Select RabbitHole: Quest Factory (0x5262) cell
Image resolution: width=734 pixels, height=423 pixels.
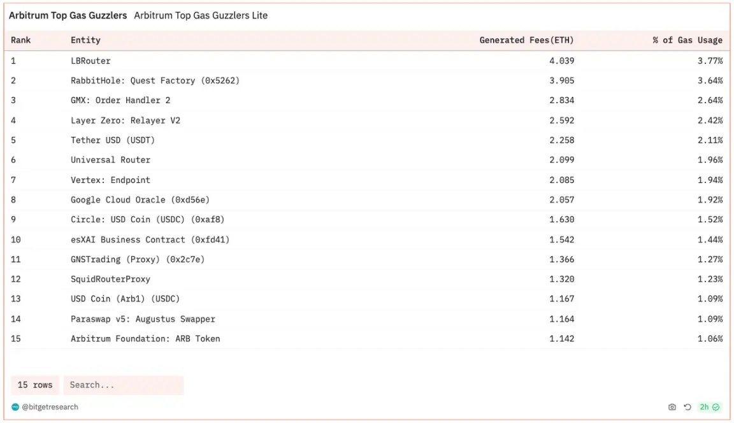pos(155,80)
